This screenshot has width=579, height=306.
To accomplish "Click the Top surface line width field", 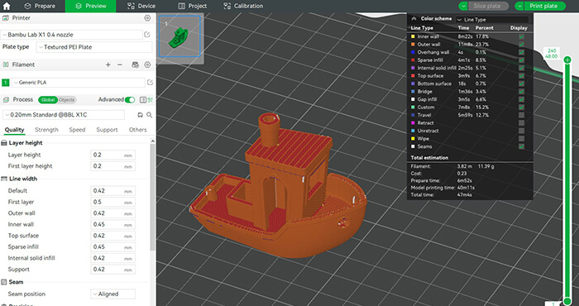I will pyautogui.click(x=112, y=236).
